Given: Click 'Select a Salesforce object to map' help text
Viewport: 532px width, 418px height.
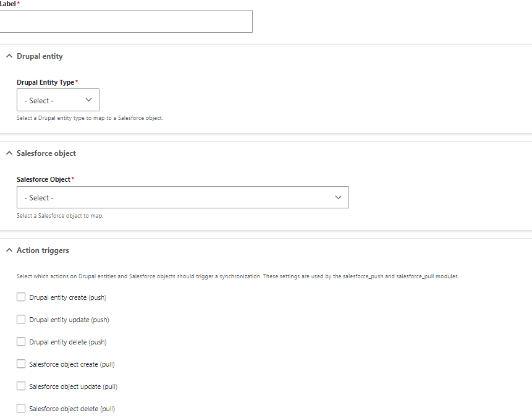Looking at the screenshot, I should click(60, 216).
